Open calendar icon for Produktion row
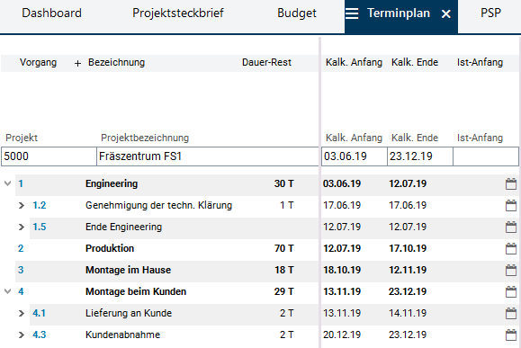Screen dimensions: 521x348 click(x=511, y=249)
